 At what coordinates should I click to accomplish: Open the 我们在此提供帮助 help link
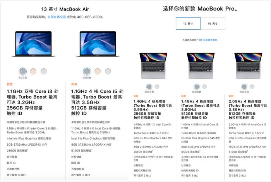(x=208, y=40)
